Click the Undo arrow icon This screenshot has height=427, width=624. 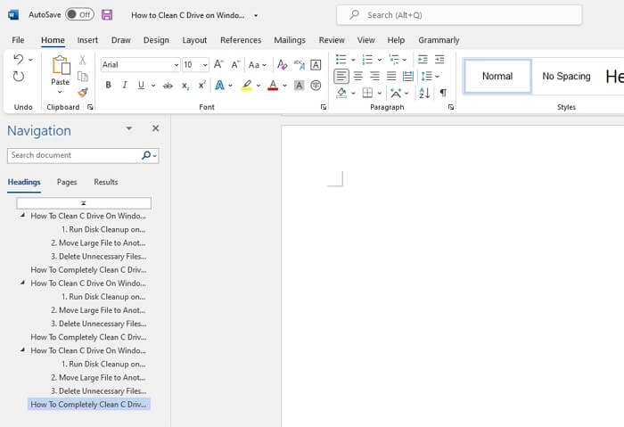[x=18, y=60]
